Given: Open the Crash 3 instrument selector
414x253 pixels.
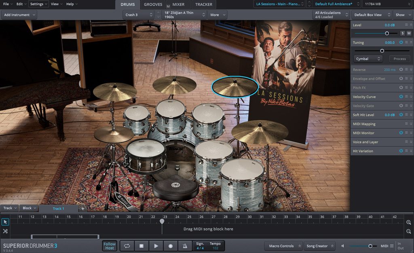Looking at the screenshot, I should pyautogui.click(x=139, y=15).
